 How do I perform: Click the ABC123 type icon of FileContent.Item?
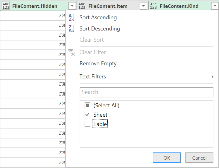click(x=82, y=6)
